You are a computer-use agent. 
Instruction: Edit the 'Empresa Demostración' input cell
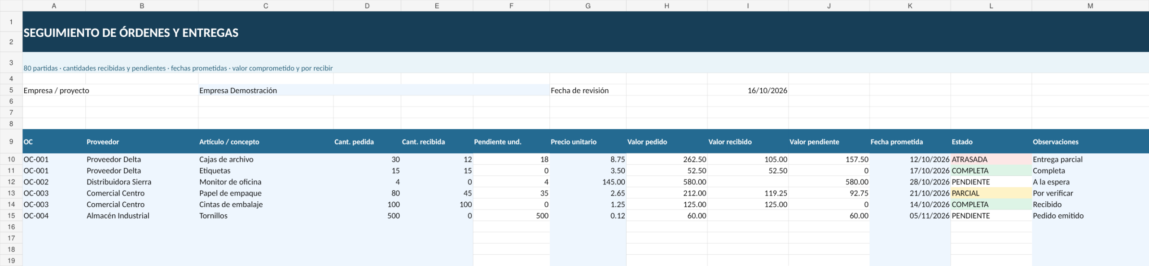pos(374,90)
